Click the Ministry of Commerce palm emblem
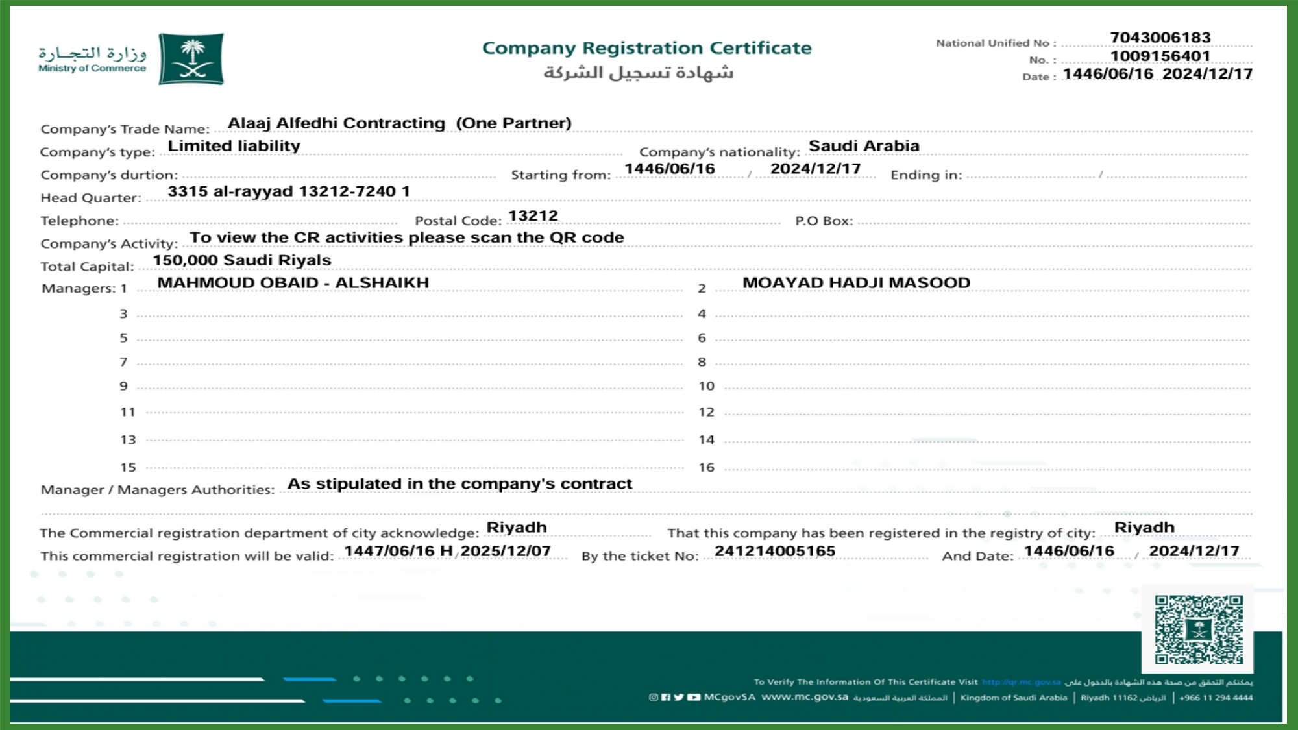 [x=191, y=59]
